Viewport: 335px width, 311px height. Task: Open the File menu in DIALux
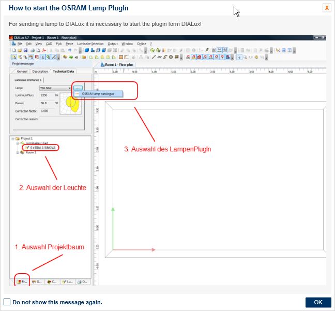pyautogui.click(x=20, y=44)
